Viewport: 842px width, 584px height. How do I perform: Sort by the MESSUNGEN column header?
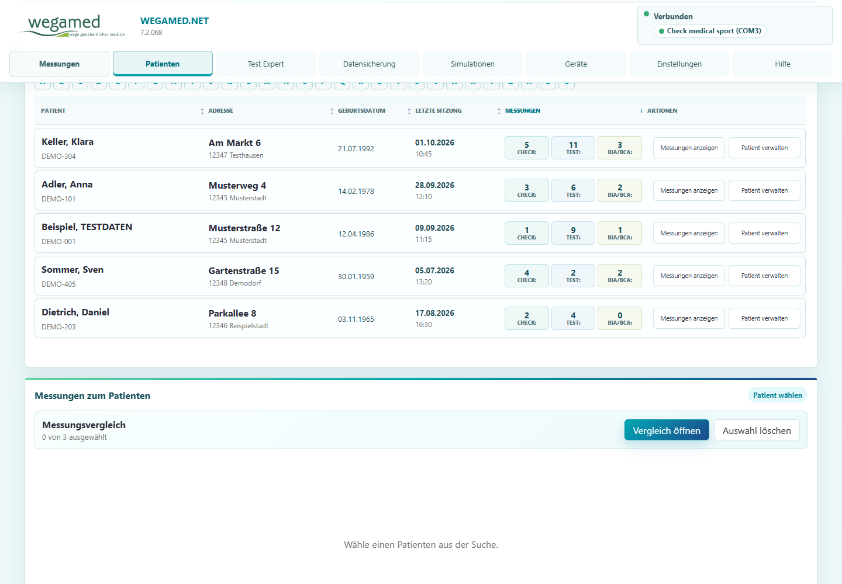[x=523, y=111]
